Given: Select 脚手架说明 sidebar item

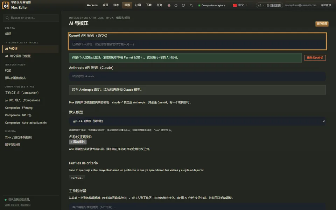Looking at the screenshot, I should [x=30, y=145].
